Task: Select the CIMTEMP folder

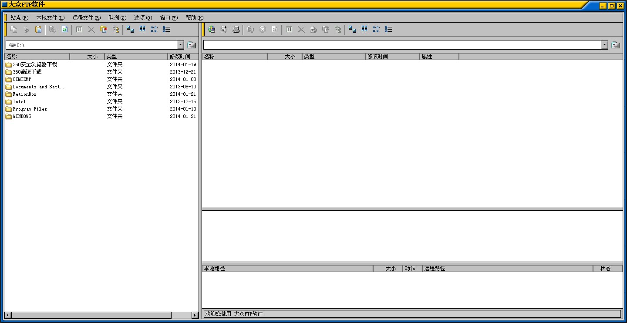Action: click(x=18, y=79)
